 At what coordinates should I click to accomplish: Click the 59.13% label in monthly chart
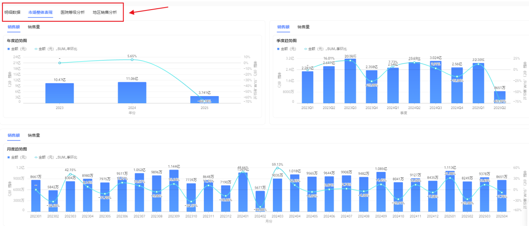pos(277,164)
